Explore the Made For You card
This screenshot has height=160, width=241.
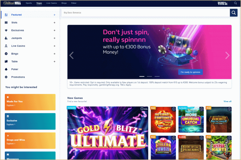click(x=30, y=102)
